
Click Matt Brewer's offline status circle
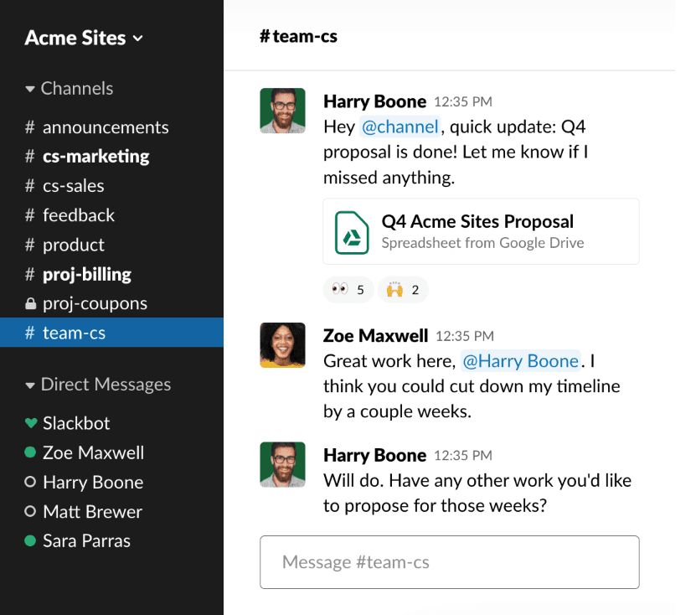point(30,511)
